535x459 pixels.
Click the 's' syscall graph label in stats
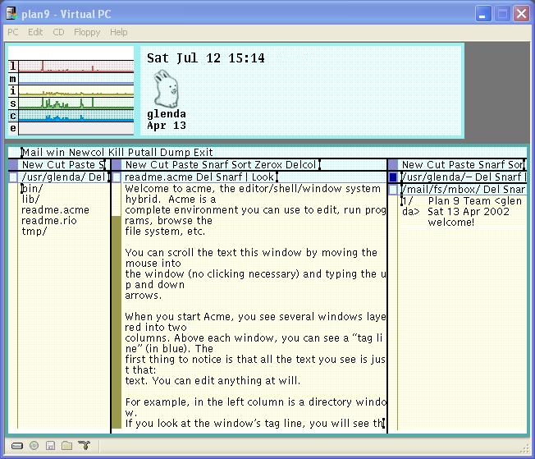(x=13, y=103)
